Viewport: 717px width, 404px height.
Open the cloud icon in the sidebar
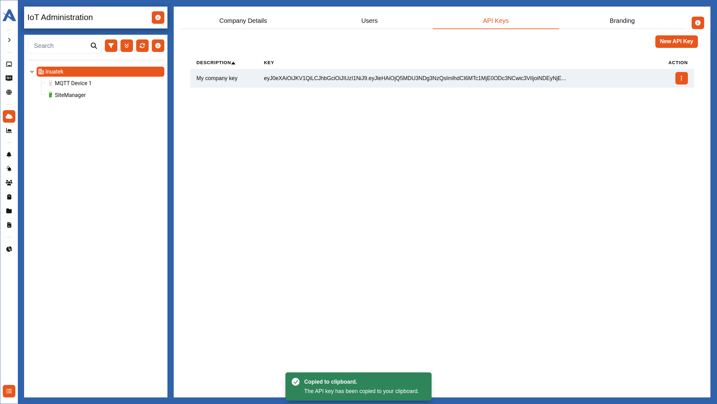click(x=9, y=116)
